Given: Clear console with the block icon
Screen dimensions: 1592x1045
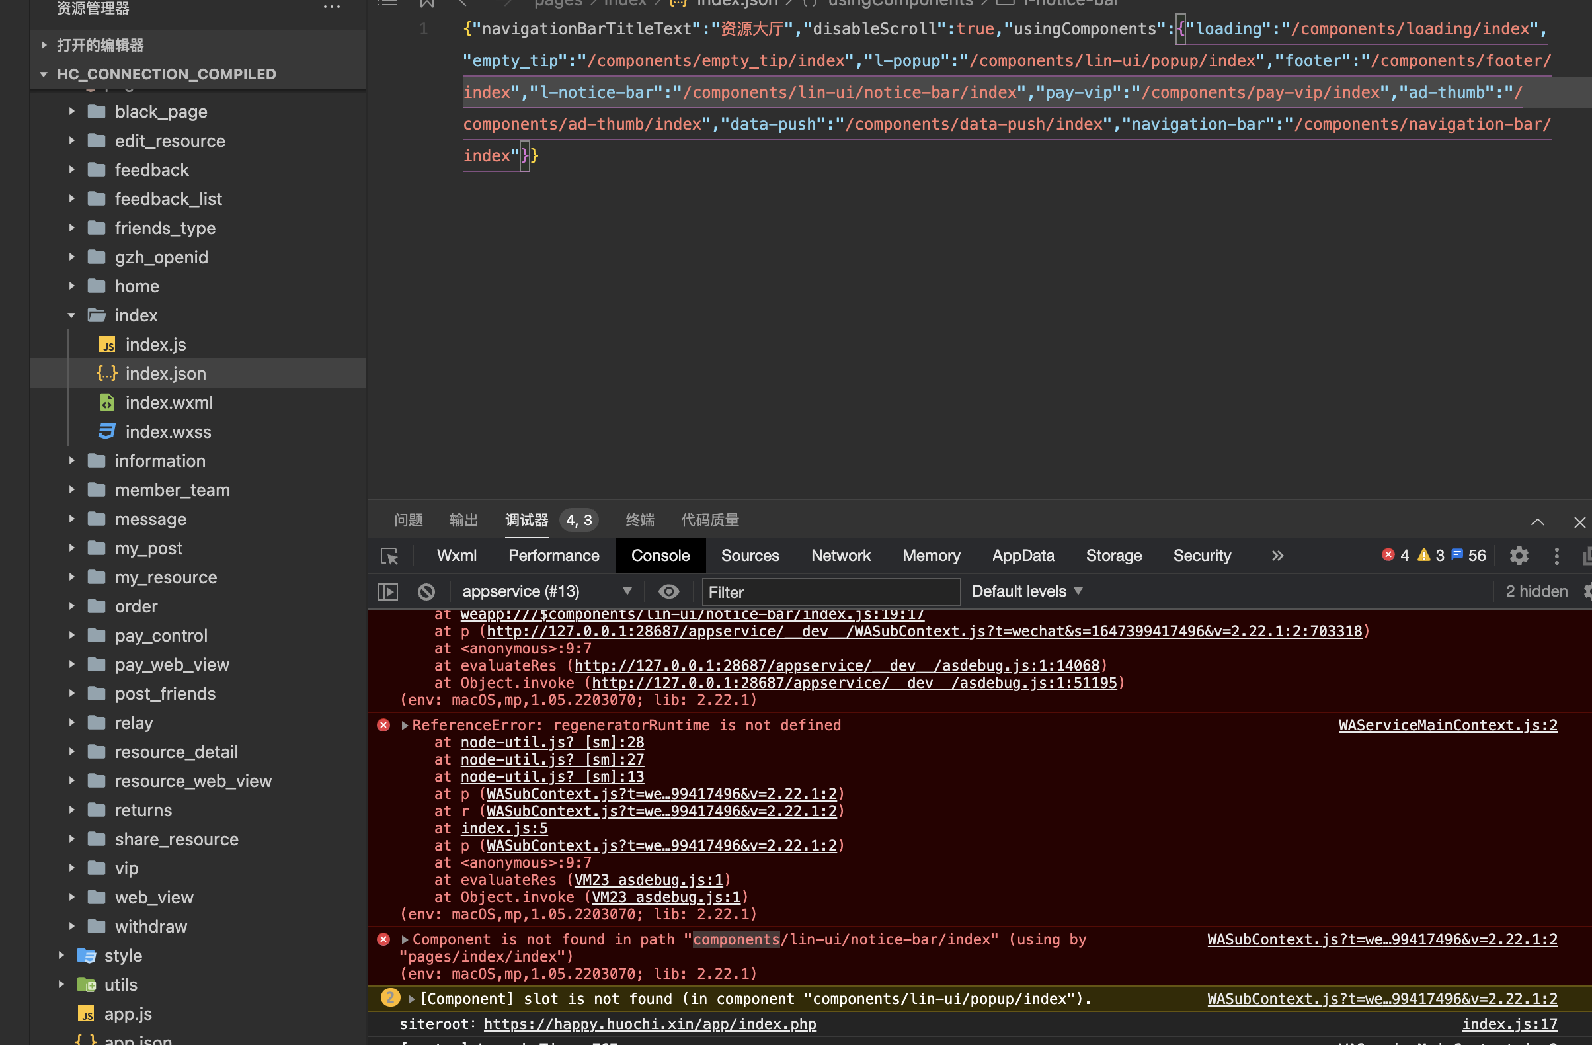Looking at the screenshot, I should [426, 591].
